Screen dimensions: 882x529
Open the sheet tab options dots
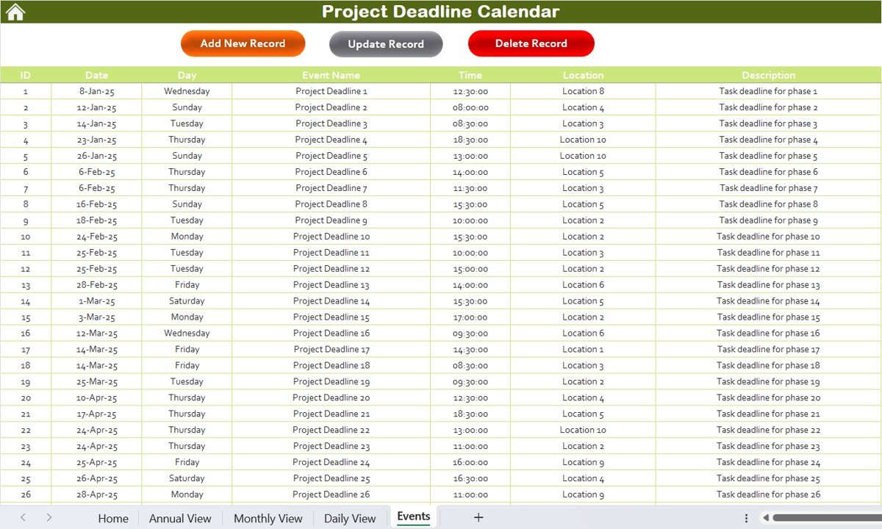click(746, 518)
